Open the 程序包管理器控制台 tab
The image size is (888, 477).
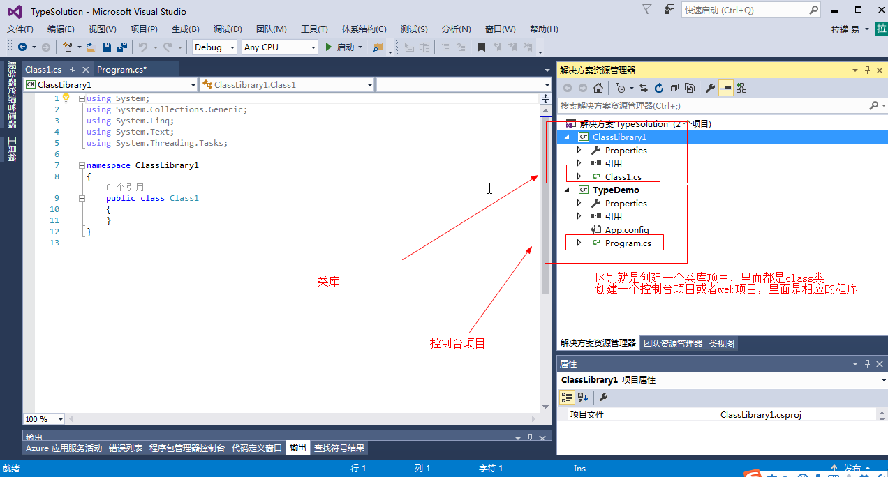187,448
